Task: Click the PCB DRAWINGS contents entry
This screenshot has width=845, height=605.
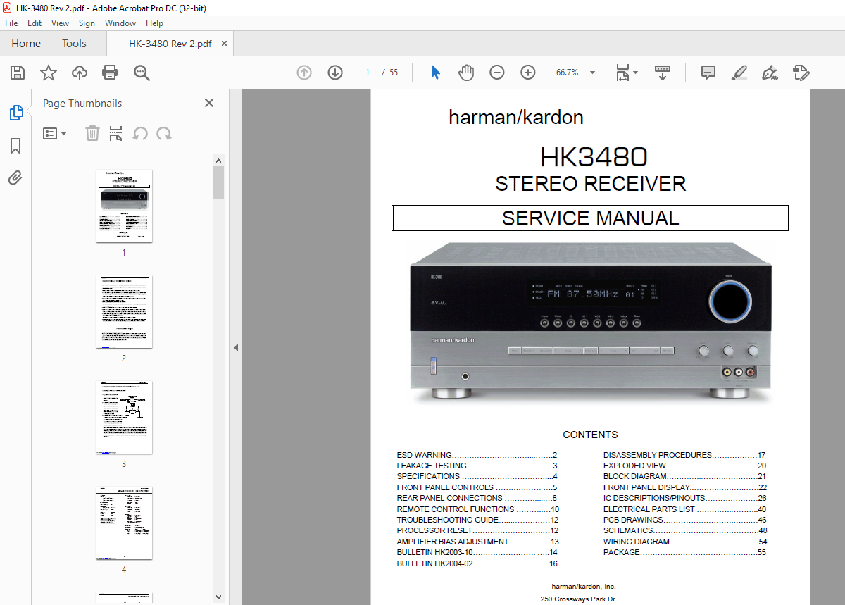Action: click(684, 520)
